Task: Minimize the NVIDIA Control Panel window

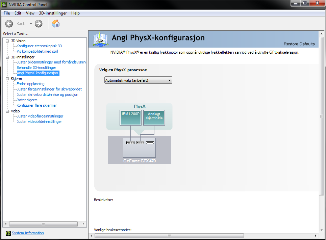Action: 295,3
